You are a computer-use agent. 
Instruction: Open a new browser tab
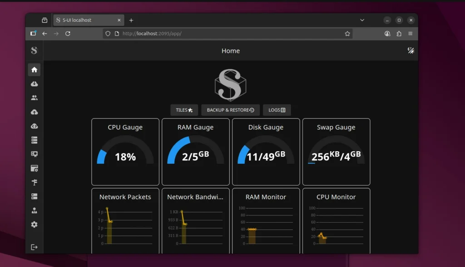pos(131,20)
